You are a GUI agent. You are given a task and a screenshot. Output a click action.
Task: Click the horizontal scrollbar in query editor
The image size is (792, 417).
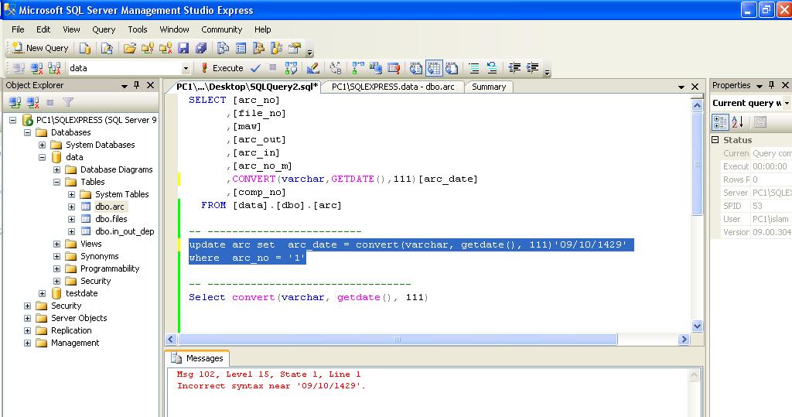tap(398, 339)
